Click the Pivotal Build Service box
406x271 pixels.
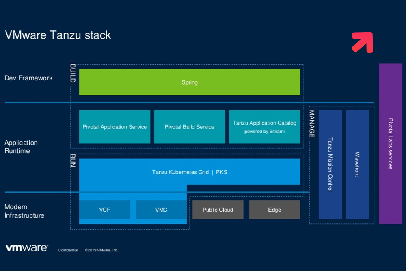click(x=190, y=127)
